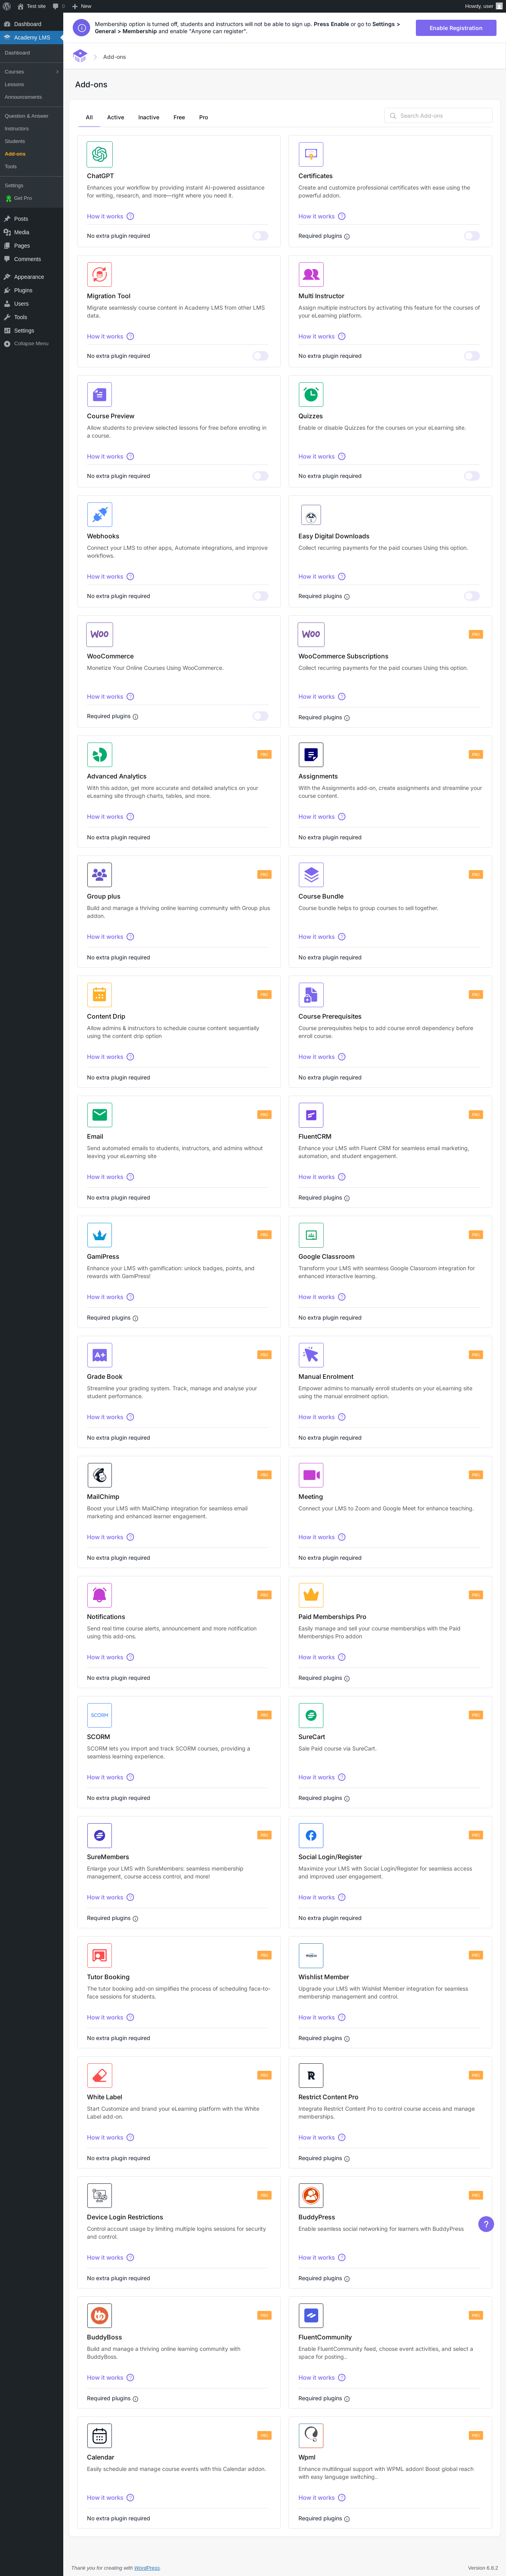Click the Certificates add-on icon
Viewport: 506px width, 2576px height.
click(311, 154)
